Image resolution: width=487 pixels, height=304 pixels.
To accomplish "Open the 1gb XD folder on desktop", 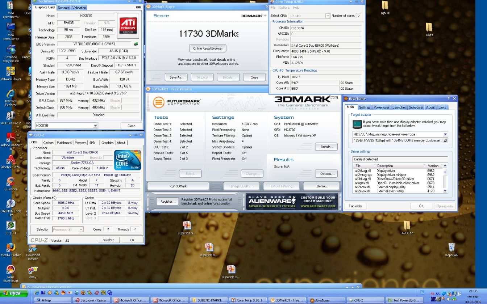I will (385, 8).
